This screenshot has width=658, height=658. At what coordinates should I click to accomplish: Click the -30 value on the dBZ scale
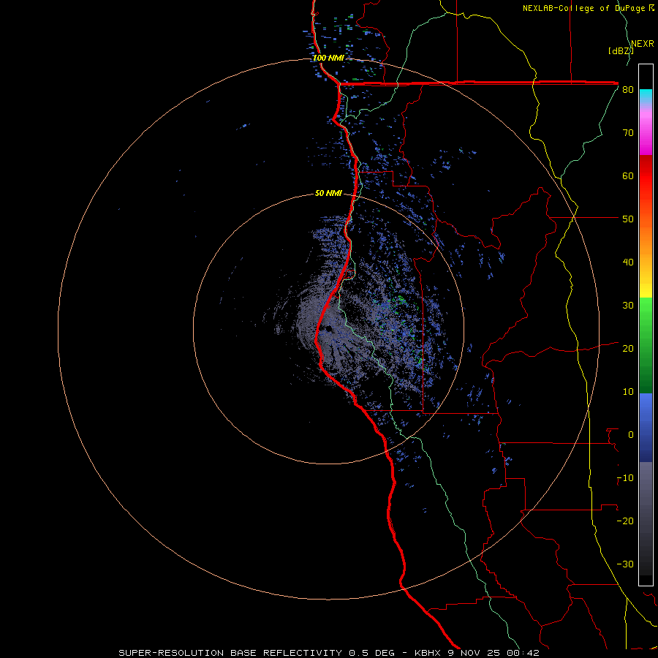[x=625, y=564]
